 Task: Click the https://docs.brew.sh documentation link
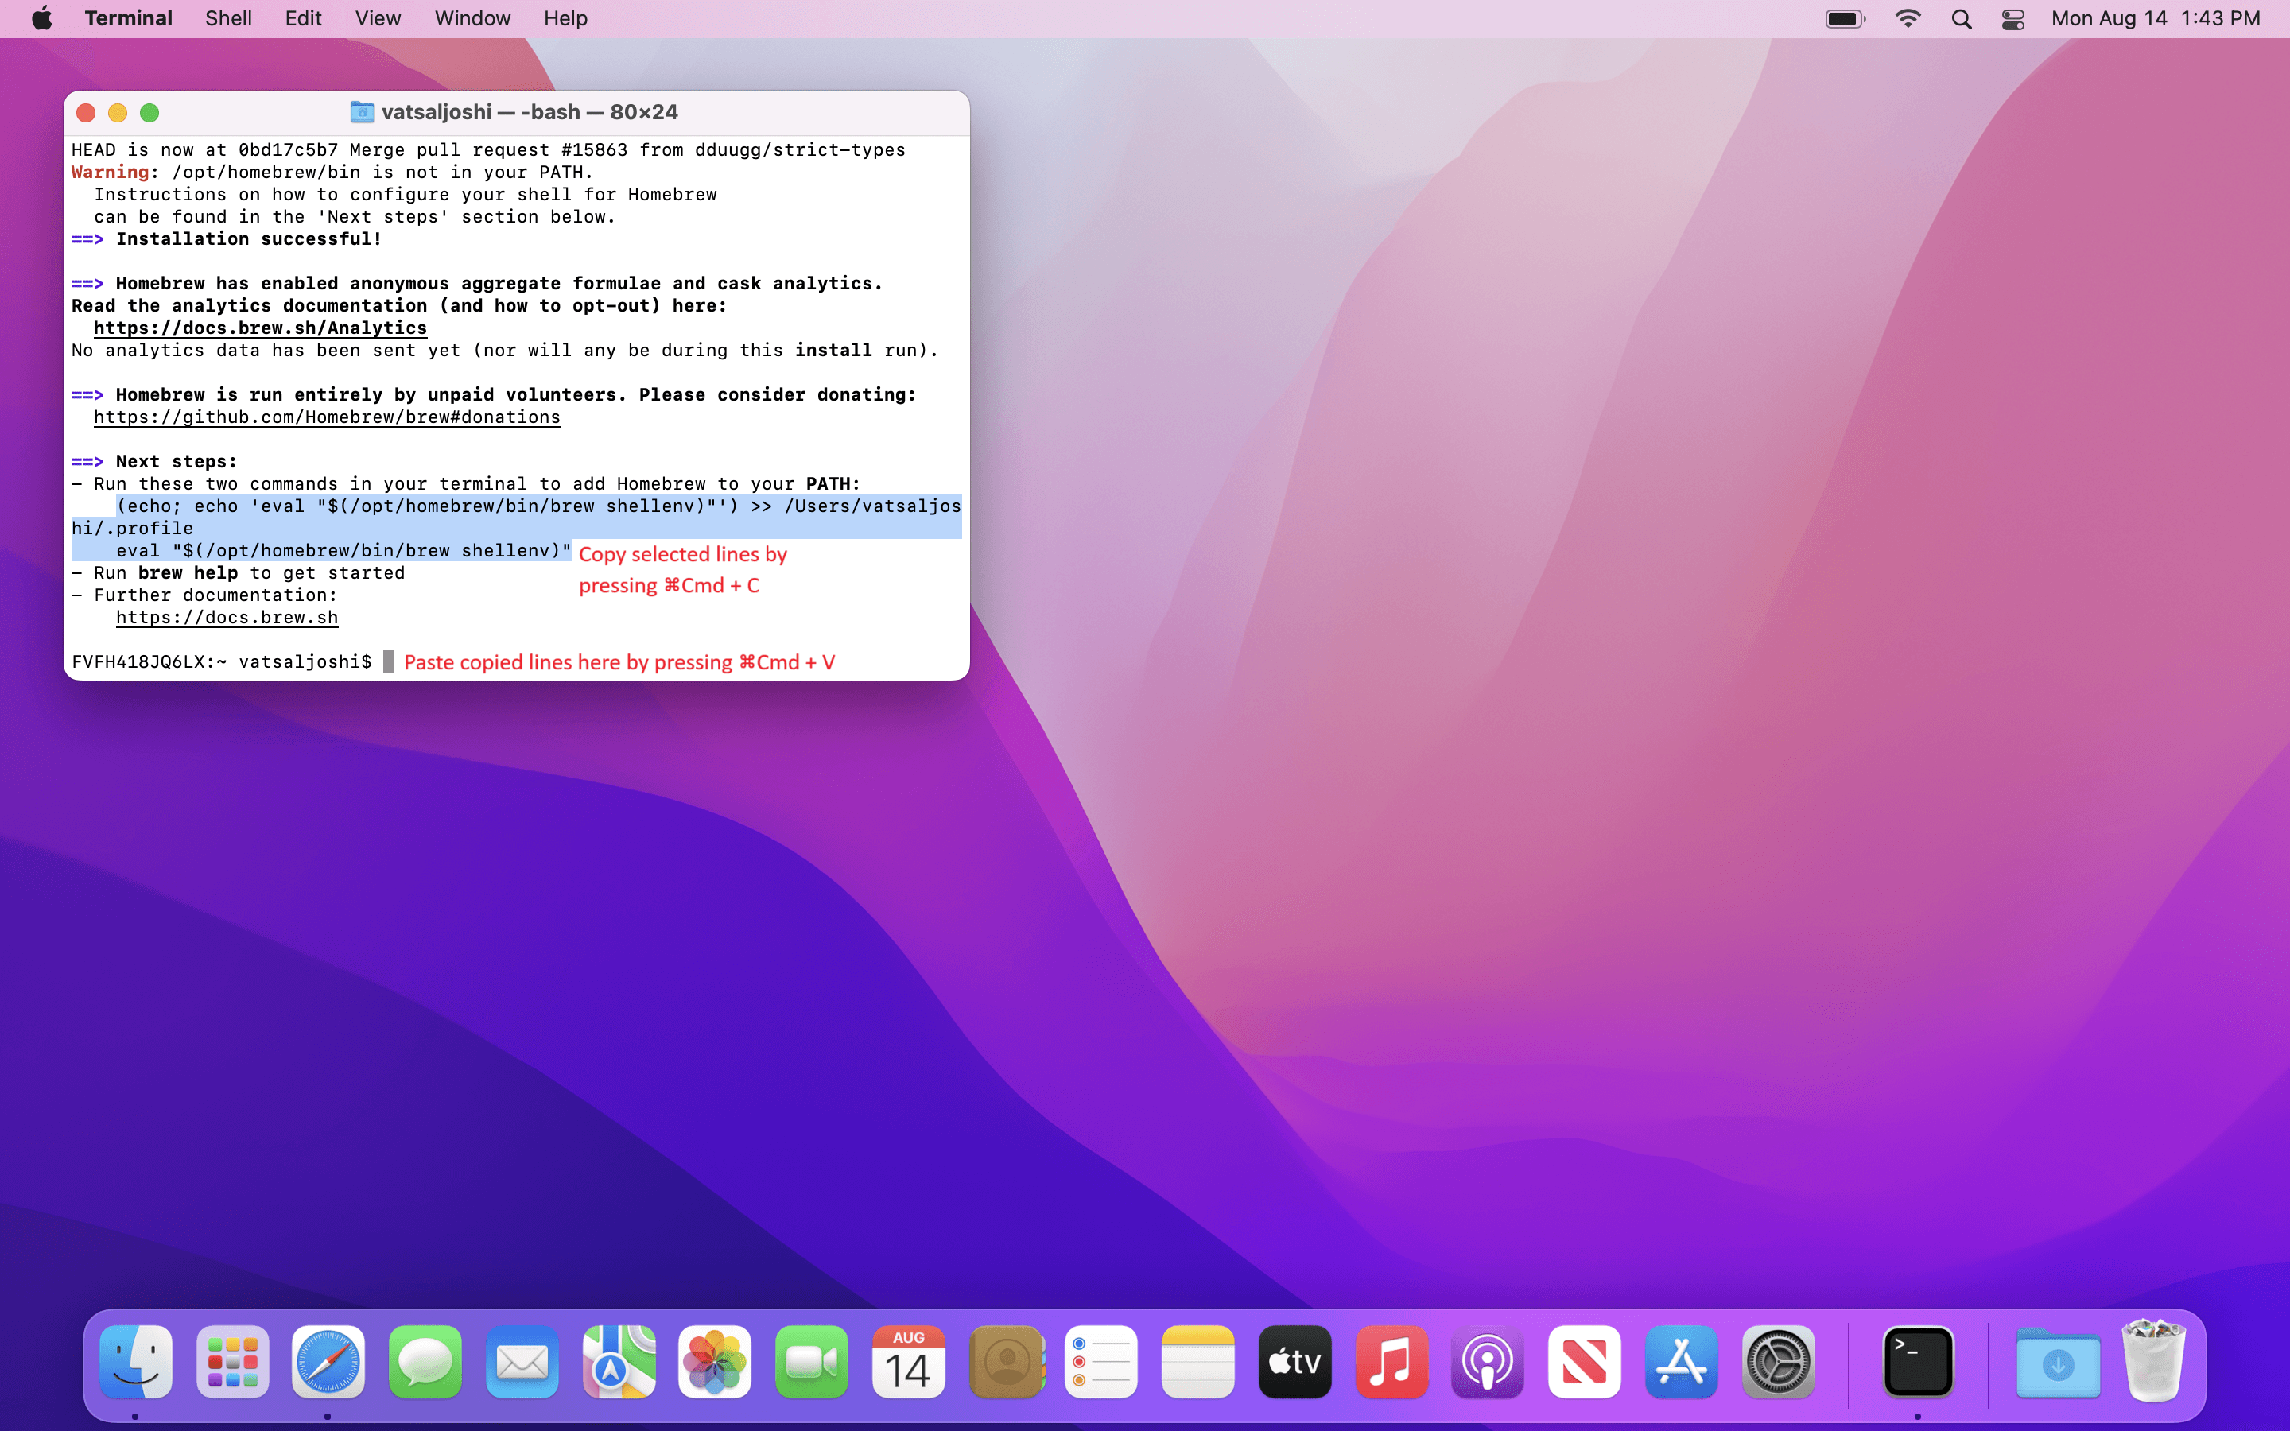[227, 618]
